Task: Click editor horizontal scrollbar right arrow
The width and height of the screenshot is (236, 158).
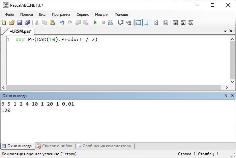Action: 227,87
